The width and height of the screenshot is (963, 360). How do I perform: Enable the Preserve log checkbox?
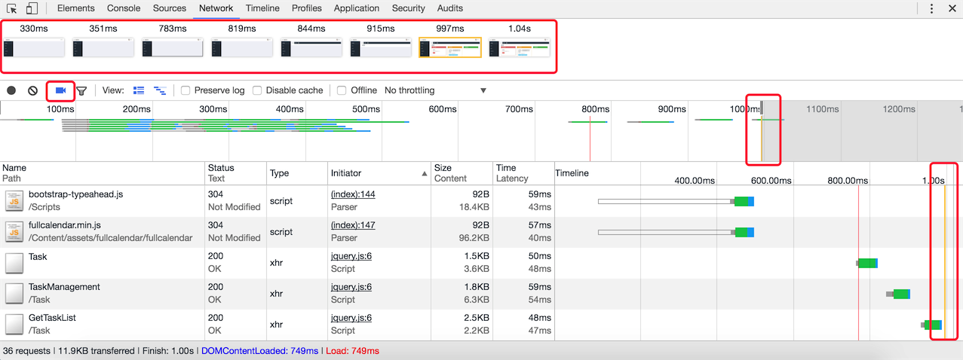186,90
